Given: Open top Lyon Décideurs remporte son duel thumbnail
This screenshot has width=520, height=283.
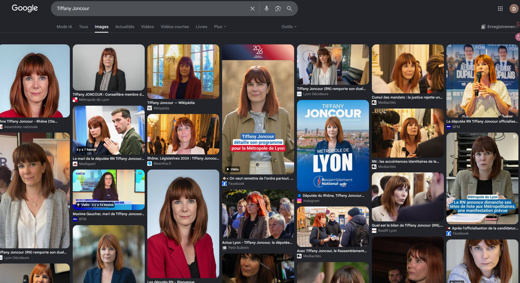Looking at the screenshot, I should coord(333,64).
